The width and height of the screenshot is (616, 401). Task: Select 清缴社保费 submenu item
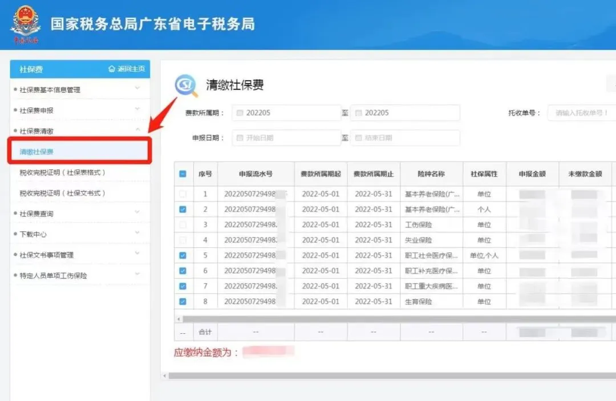click(x=79, y=152)
